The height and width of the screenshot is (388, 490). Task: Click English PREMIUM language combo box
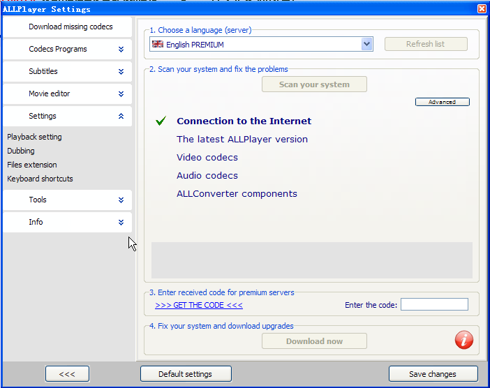tap(261, 44)
